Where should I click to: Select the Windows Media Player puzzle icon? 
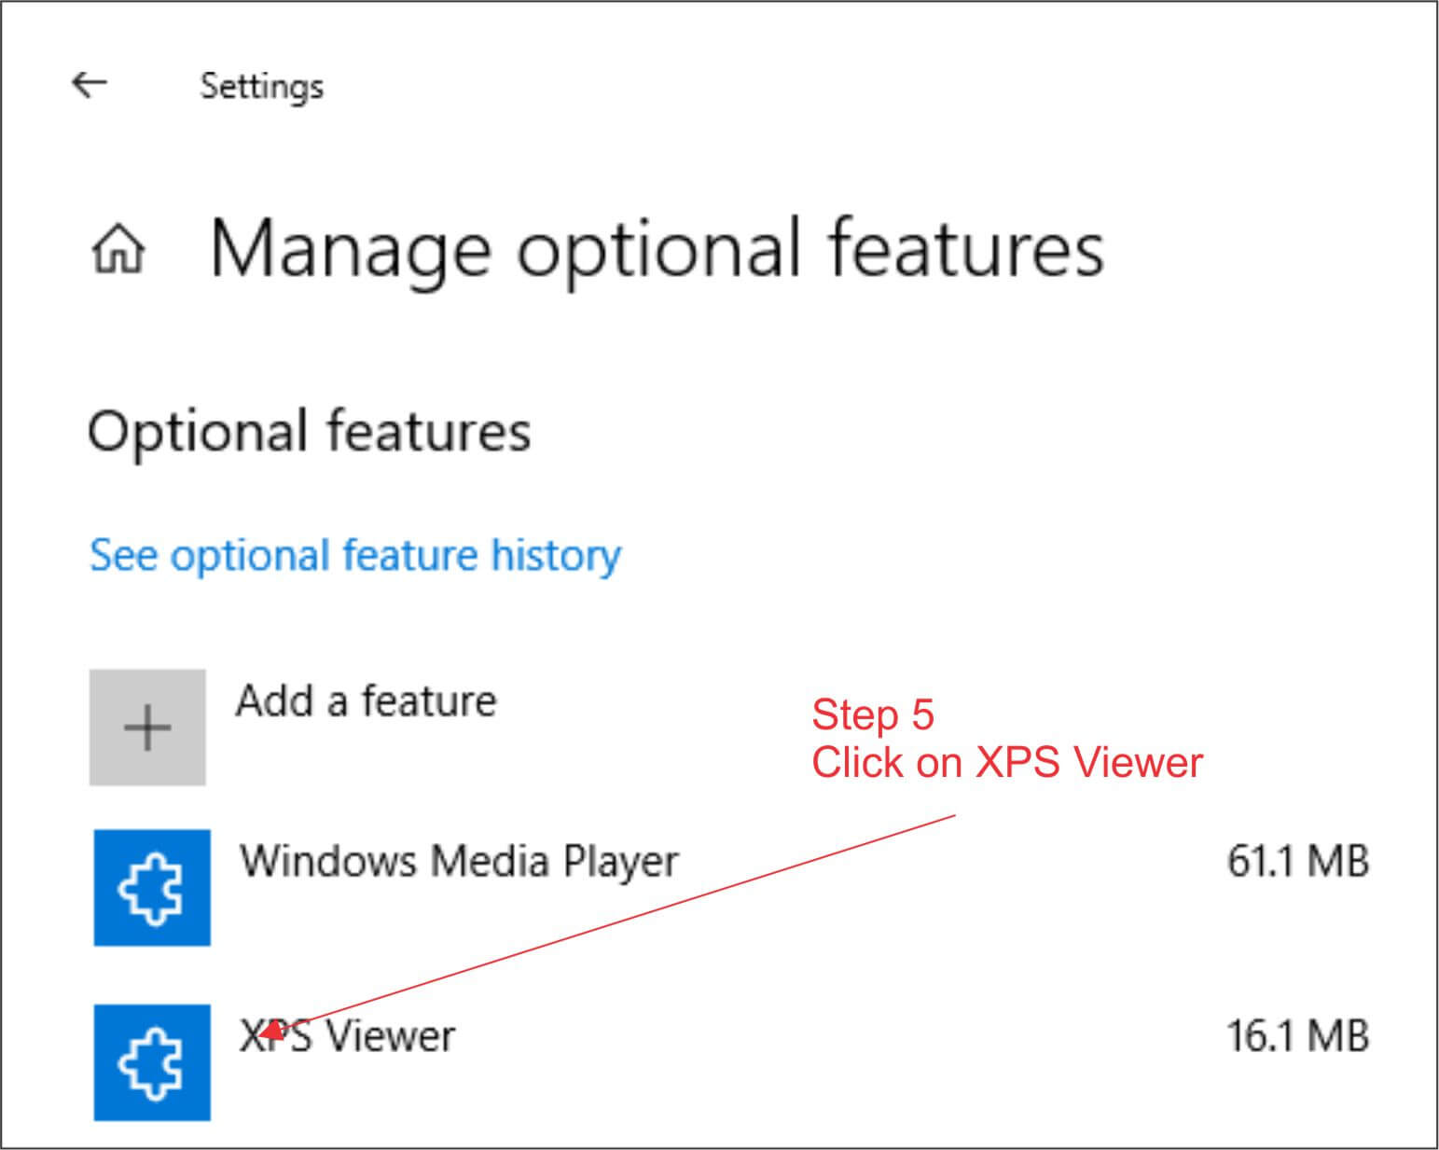click(152, 887)
